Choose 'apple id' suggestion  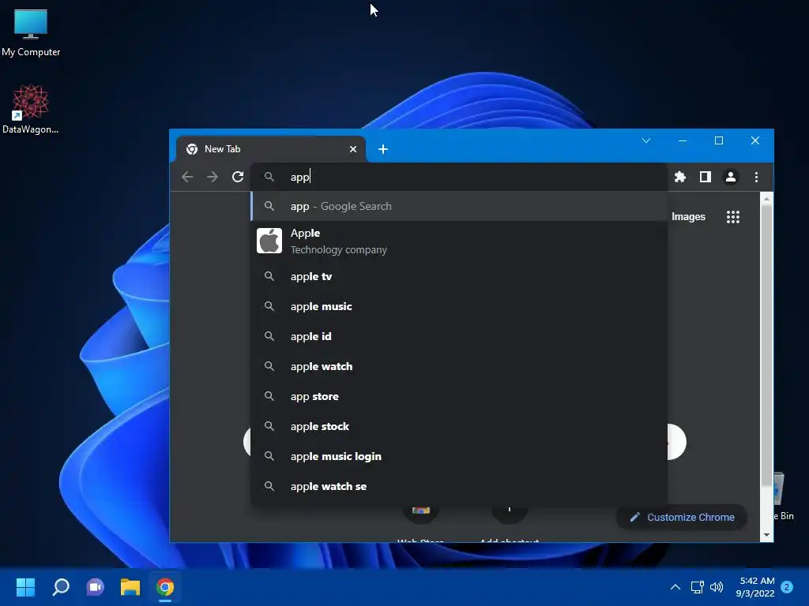459,336
